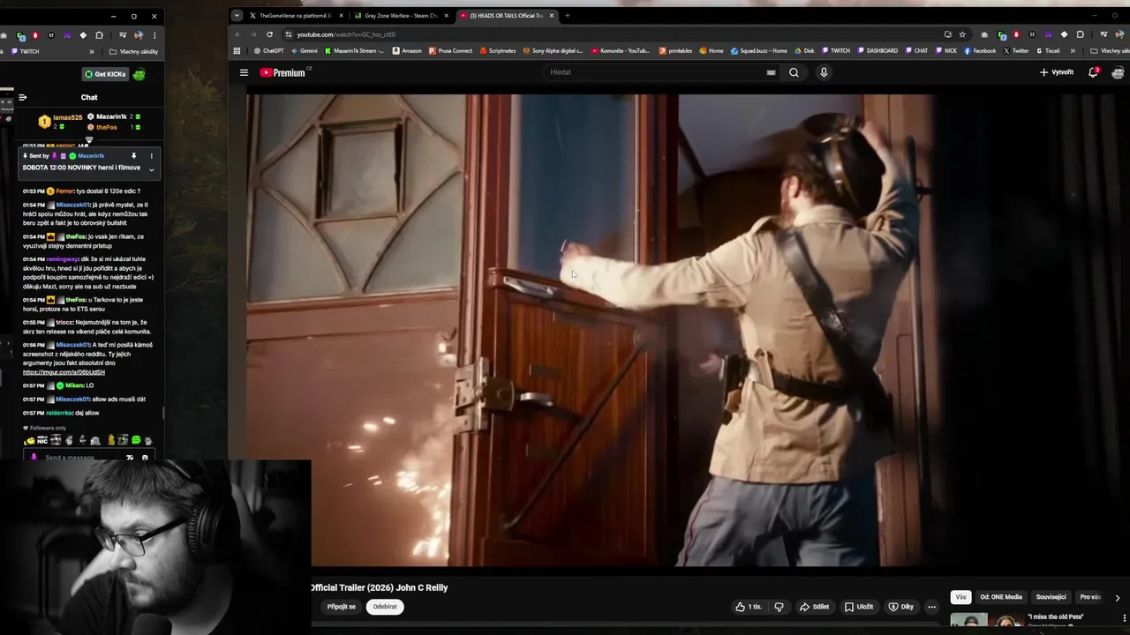Screen dimensions: 1130x635
Task: Open the Amazon bookmark
Action: tap(407, 51)
